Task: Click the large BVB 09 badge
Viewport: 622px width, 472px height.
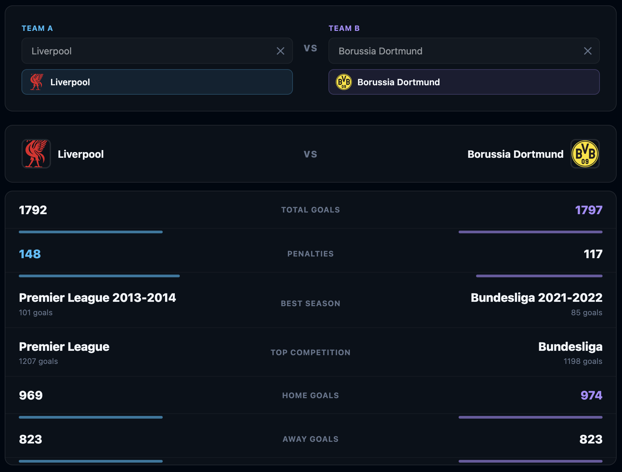Action: click(585, 154)
